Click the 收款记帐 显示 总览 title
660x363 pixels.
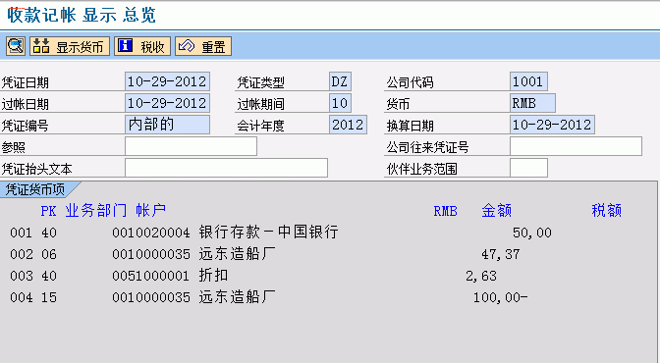[82, 15]
